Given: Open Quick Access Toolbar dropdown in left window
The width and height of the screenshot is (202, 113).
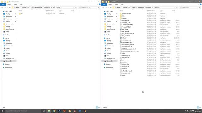Looking at the screenshot, I should tap(9, 2).
